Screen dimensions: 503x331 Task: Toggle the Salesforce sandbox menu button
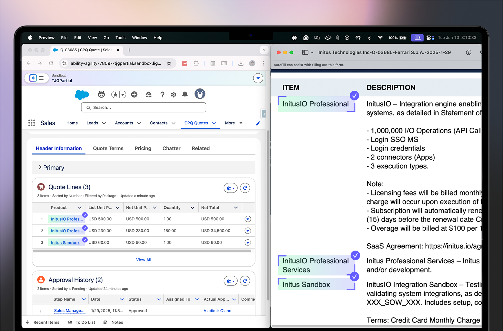click(37, 78)
